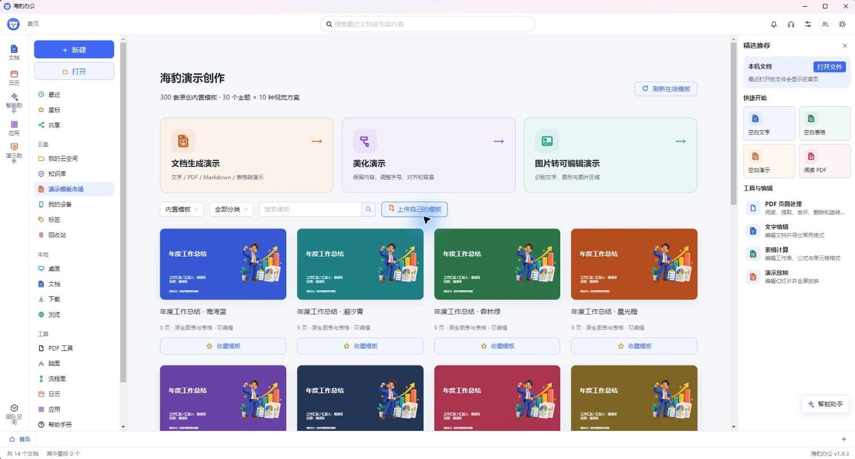Open the 年度工作总结 · 晨光橙 template thumbnail
The image size is (855, 459).
[x=634, y=264]
